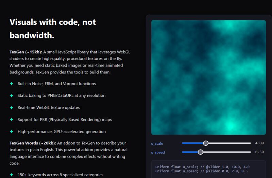This screenshot has width=272, height=178.
Task: Click the star bullet beside 'Real-time WebGL texture updates'
Action: pyautogui.click(x=12, y=108)
